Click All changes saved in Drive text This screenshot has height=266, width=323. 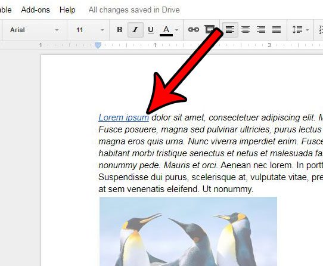(x=134, y=10)
